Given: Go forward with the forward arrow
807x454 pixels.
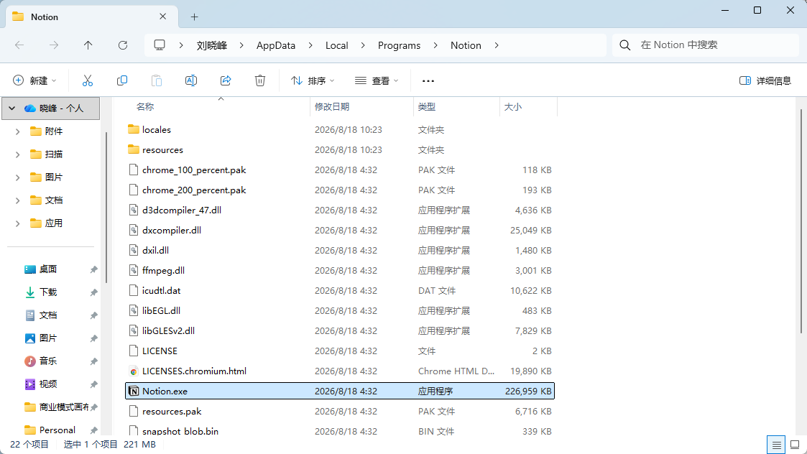Looking at the screenshot, I should coord(53,45).
